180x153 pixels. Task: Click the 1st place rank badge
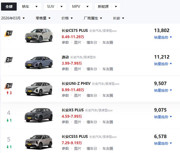pos(9,33)
